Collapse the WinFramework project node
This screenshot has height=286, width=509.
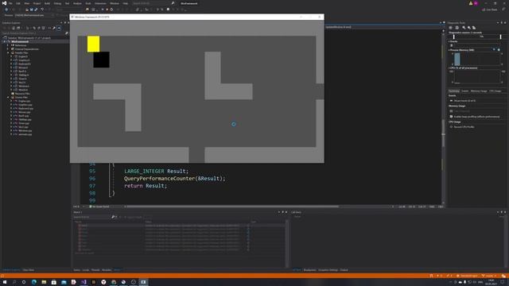pyautogui.click(x=5, y=42)
